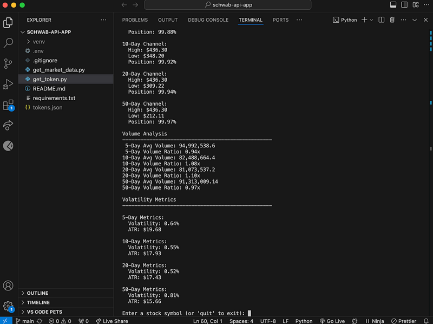Click Go Live in the status bar
Viewport: 433px width, 324px height.
coord(332,321)
